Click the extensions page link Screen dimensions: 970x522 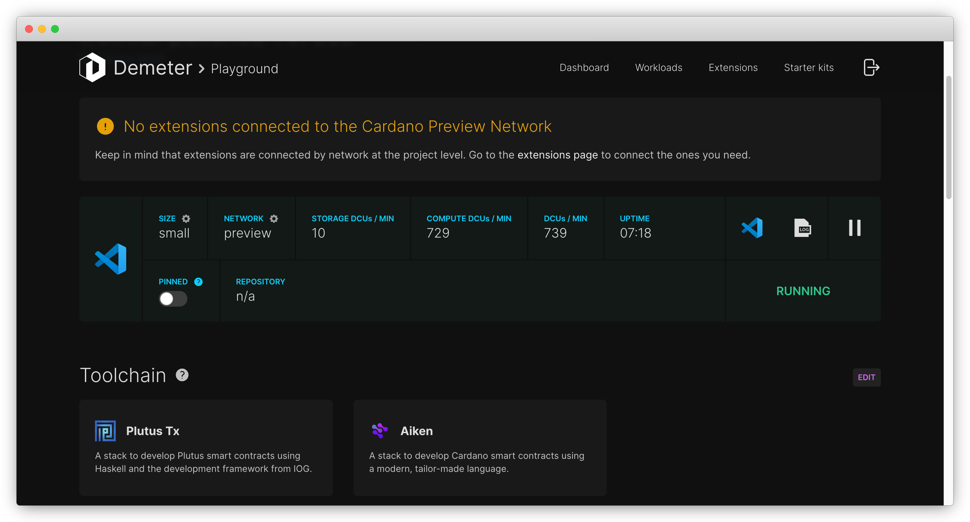[558, 155]
